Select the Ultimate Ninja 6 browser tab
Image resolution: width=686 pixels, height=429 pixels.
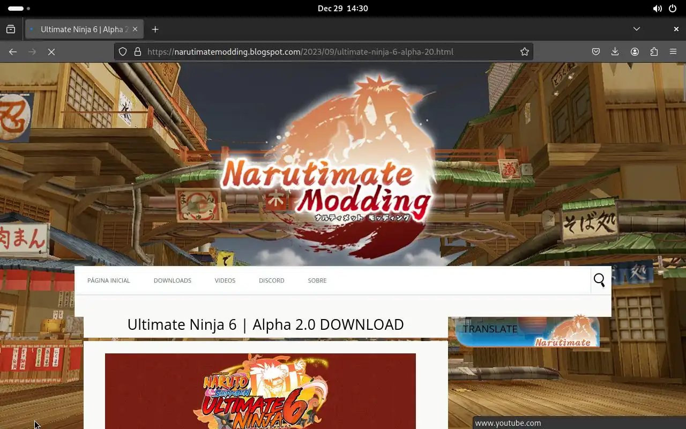84,29
